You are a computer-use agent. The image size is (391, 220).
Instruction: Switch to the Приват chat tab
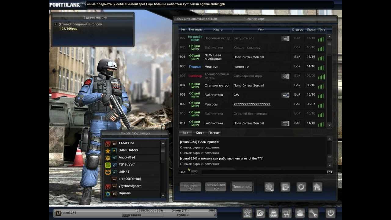click(x=214, y=133)
